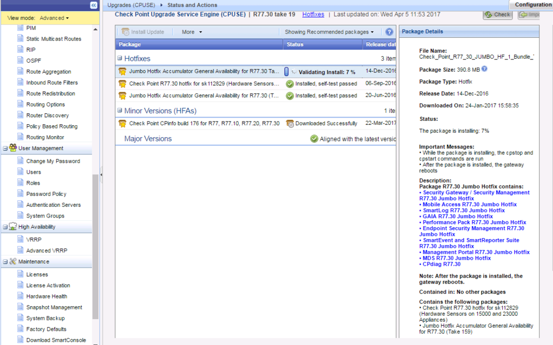
Task: Open the GAIA R77.30 Jumbo Hotfix link
Action: pyautogui.click(x=457, y=217)
